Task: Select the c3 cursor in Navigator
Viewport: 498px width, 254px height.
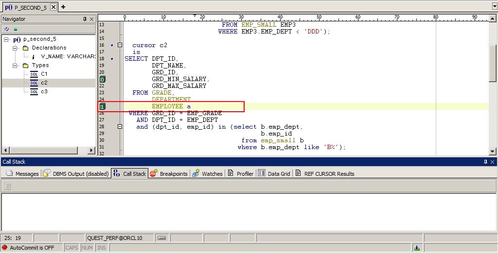Action: click(x=44, y=91)
